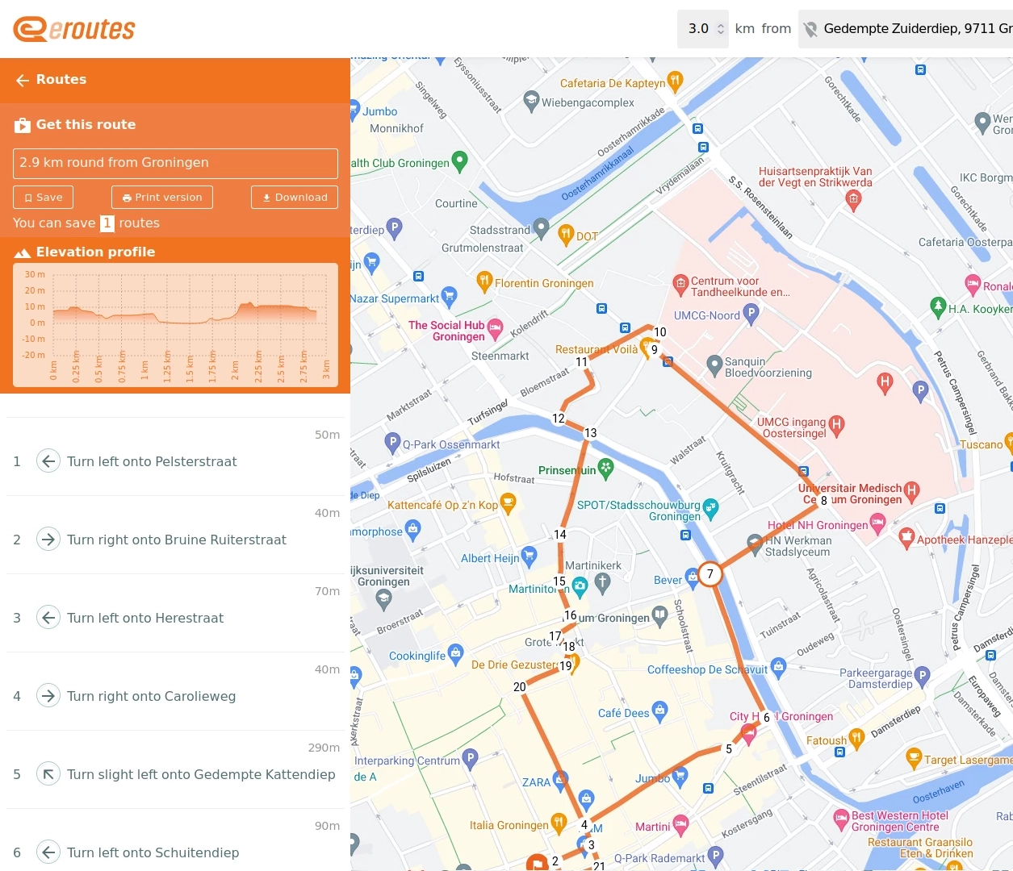The width and height of the screenshot is (1013, 871).
Task: Open Parkeergarage Damsterdiep parking pin
Action: pyautogui.click(x=922, y=676)
